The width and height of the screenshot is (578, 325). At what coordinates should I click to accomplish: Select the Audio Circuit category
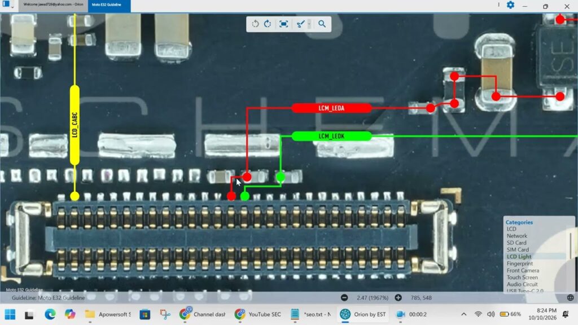522,284
